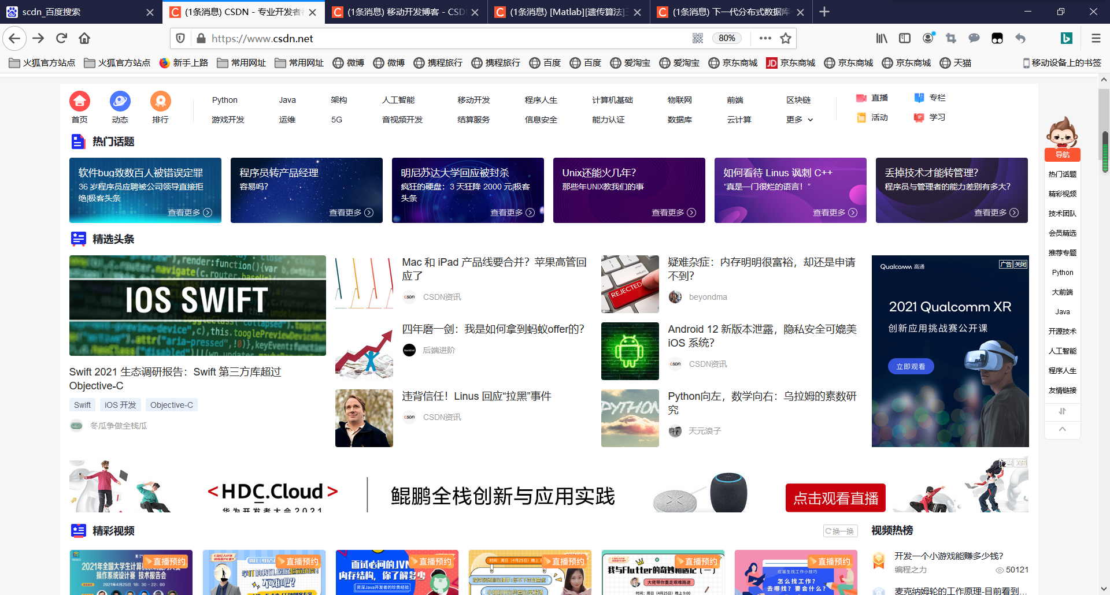The width and height of the screenshot is (1110, 595).
Task: Open a new browser tab
Action: click(824, 12)
